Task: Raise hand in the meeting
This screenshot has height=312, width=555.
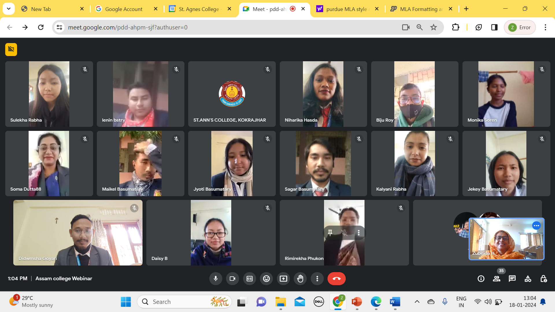Action: point(300,278)
